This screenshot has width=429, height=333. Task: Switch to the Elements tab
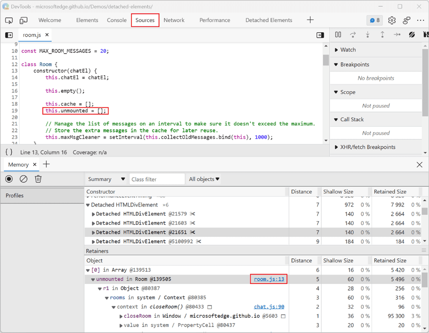(x=87, y=20)
